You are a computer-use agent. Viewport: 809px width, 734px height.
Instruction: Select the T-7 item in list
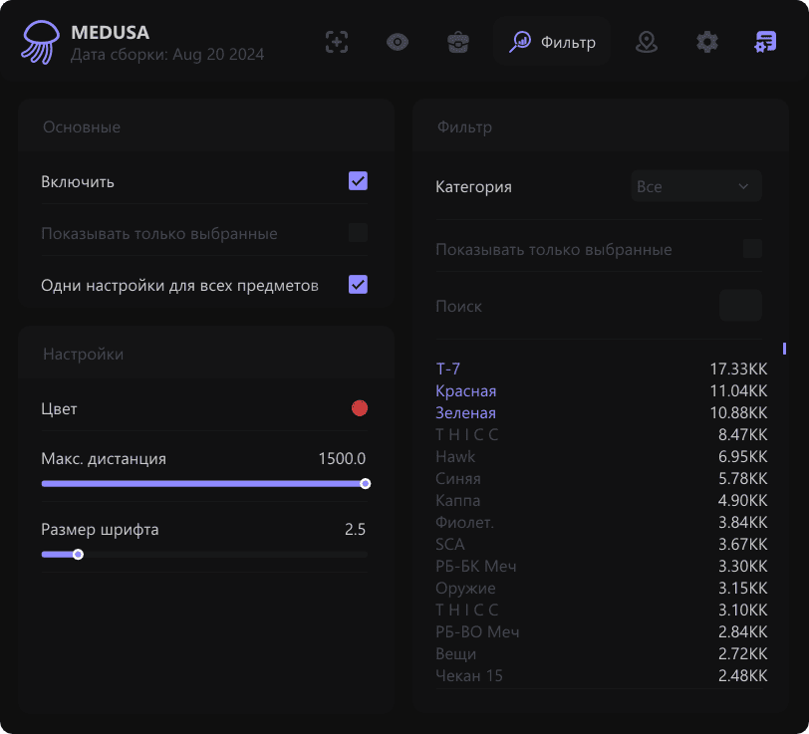coord(448,368)
